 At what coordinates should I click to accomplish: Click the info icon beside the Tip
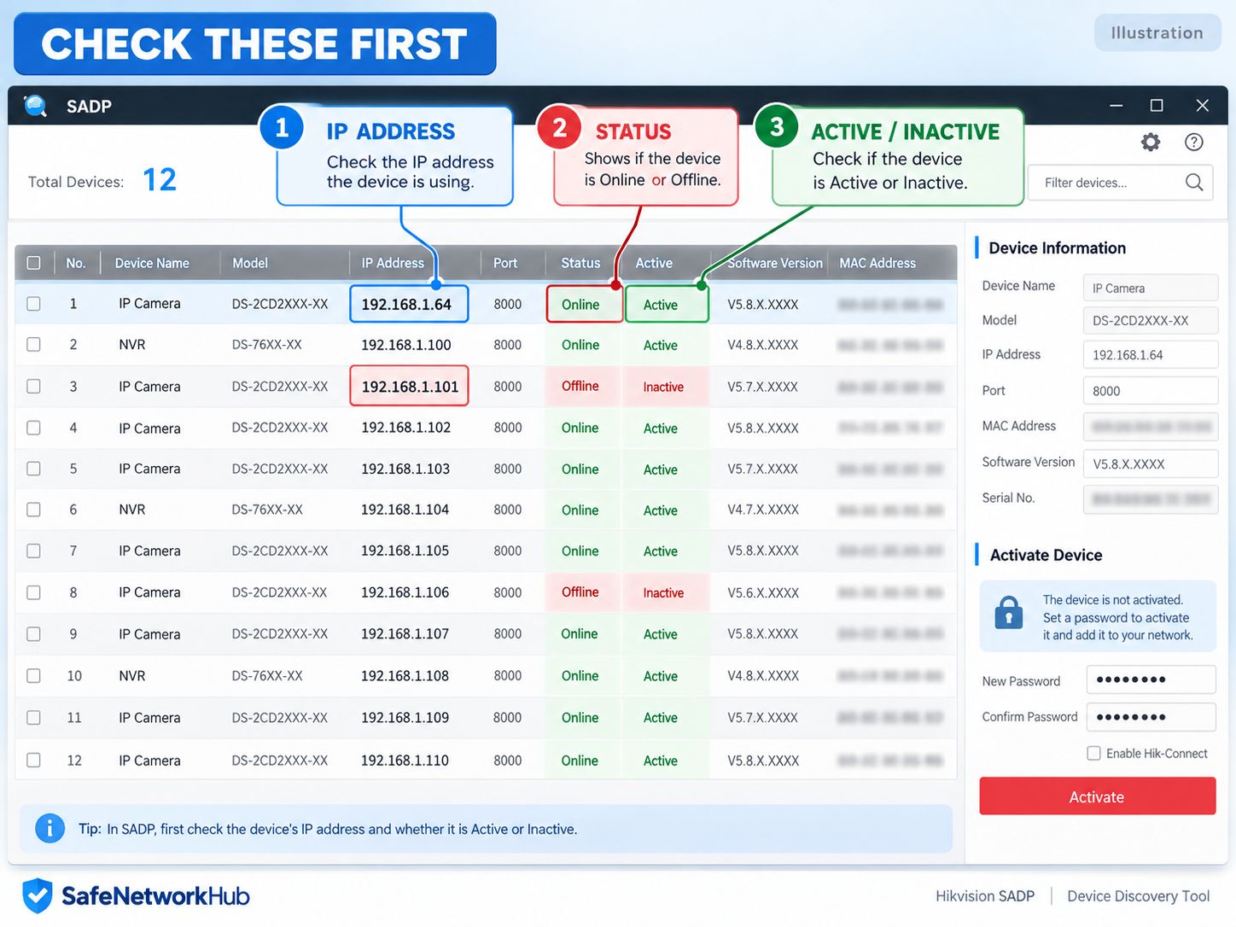pyautogui.click(x=50, y=828)
